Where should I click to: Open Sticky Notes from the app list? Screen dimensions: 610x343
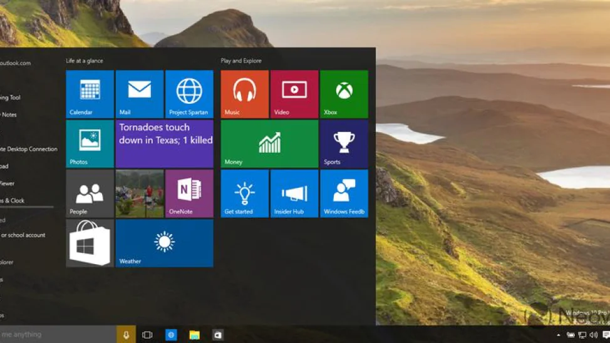pos(8,115)
